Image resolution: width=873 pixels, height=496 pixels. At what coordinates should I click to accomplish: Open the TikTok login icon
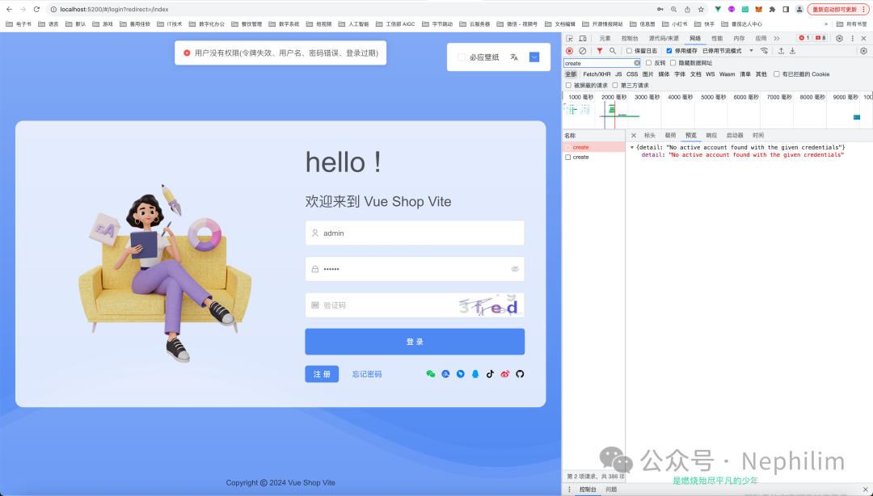[490, 374]
